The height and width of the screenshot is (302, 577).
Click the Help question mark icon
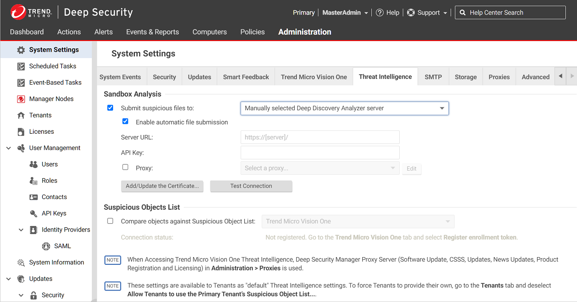[380, 13]
